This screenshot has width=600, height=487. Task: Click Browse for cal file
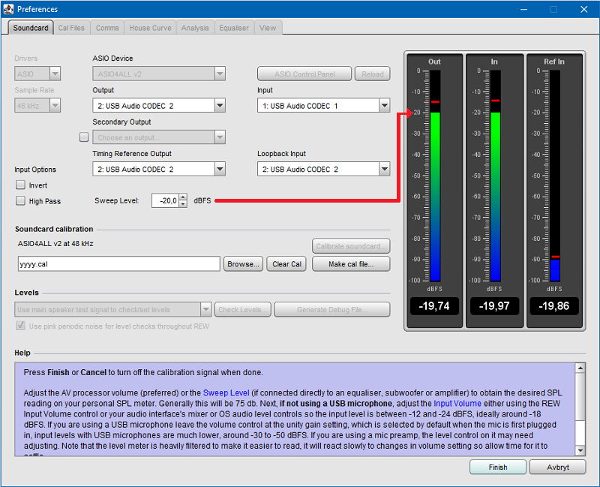tap(243, 264)
